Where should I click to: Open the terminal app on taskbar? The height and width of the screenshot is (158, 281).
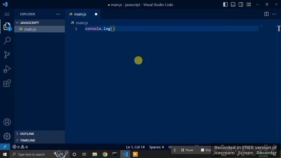point(115,154)
